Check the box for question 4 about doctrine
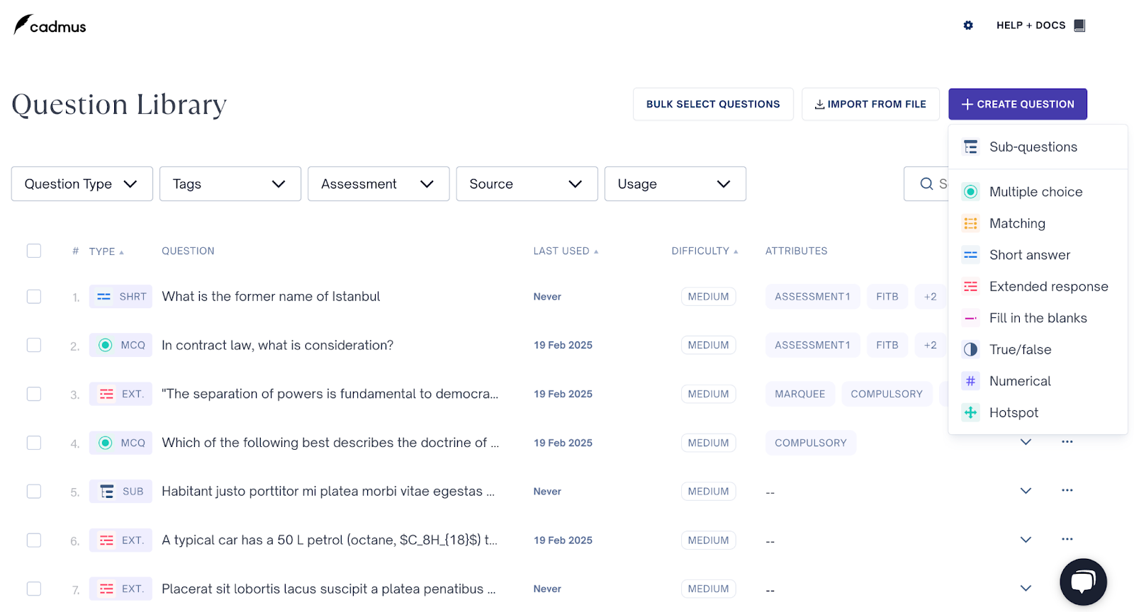This screenshot has width=1134, height=612. point(34,443)
